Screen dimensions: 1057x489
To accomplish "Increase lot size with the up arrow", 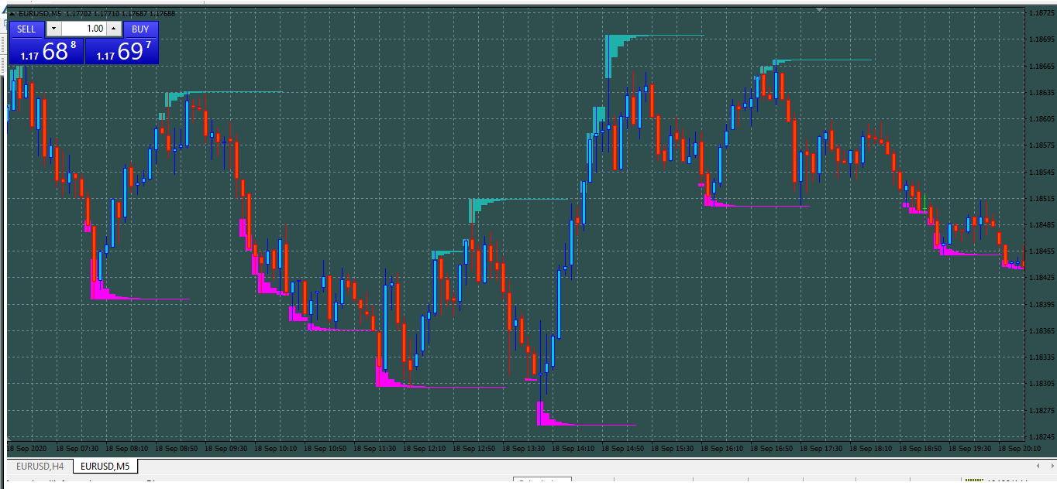I will 113,29.
